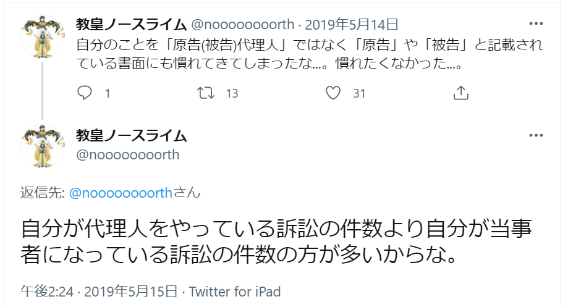Click the retweet count 13

coord(232,93)
